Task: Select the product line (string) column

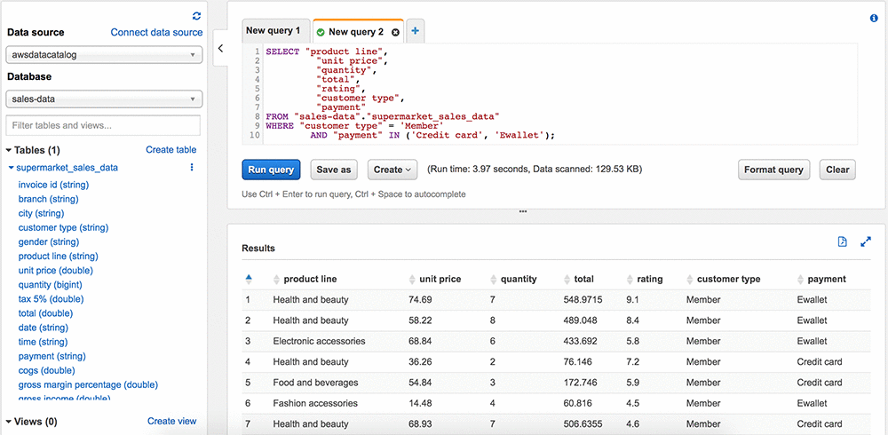Action: pyautogui.click(x=59, y=256)
